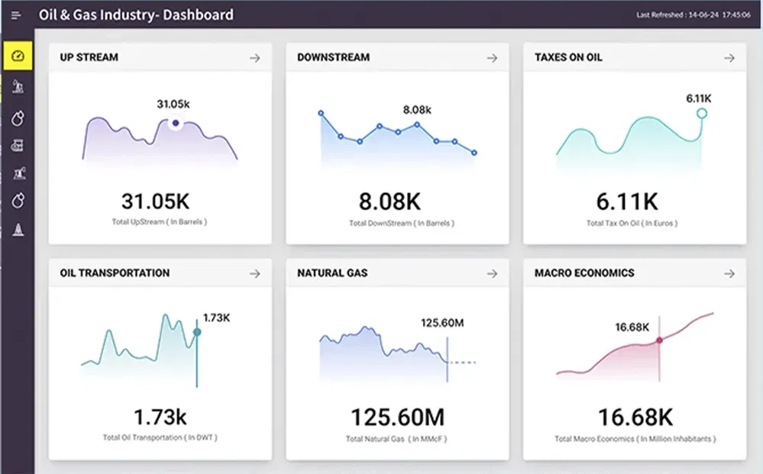Expand the DOWNSTREAM card arrow
Image resolution: width=763 pixels, height=474 pixels.
pyautogui.click(x=492, y=58)
